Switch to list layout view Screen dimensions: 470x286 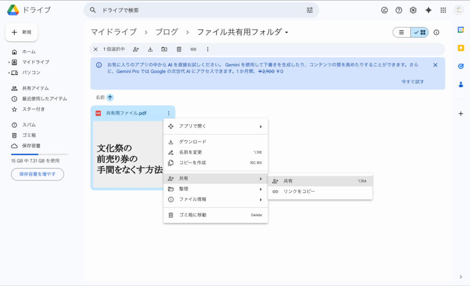(x=402, y=32)
